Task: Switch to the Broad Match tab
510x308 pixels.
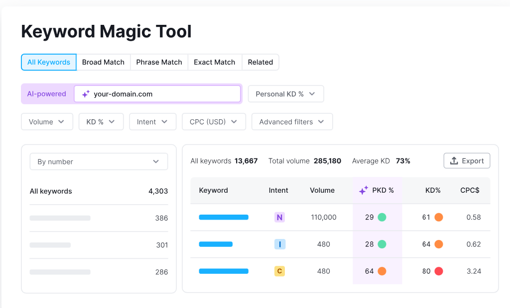Action: [x=103, y=62]
